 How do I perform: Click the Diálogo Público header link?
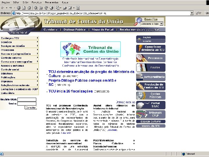tap(75, 29)
